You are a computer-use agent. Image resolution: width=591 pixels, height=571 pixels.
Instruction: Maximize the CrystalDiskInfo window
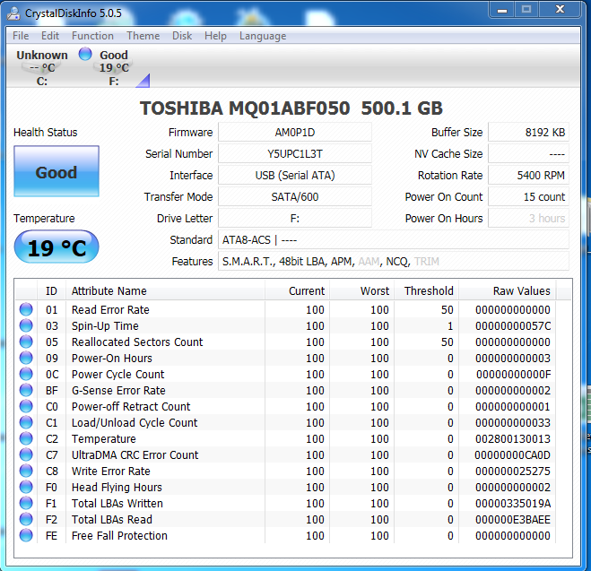point(526,10)
